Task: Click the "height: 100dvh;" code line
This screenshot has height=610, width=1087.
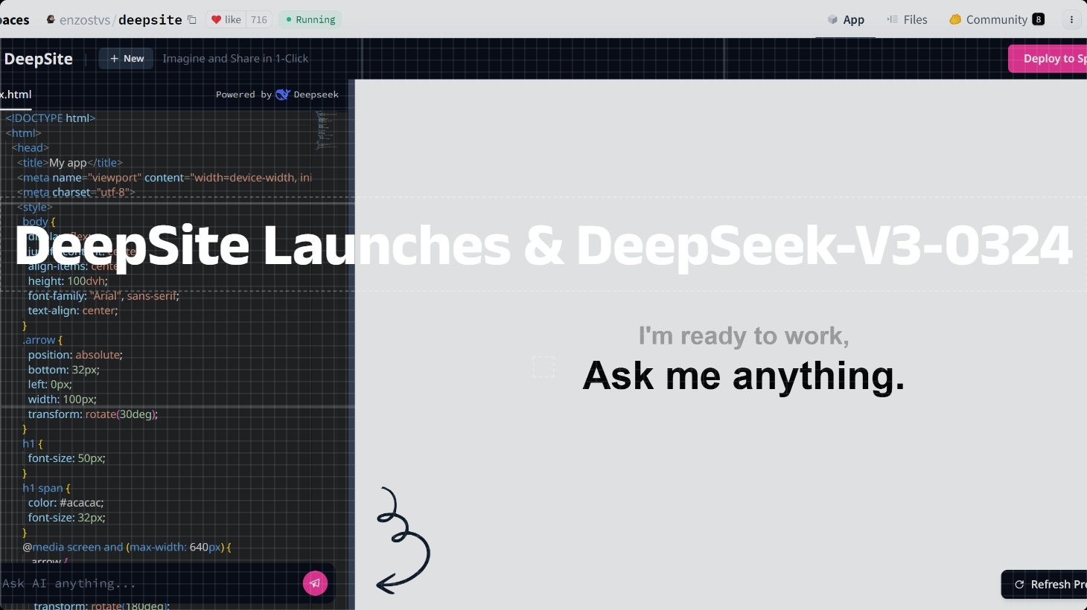Action: 68,281
